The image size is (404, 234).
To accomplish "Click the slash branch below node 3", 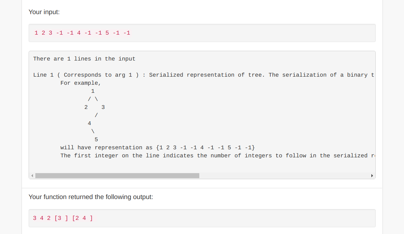I will [x=96, y=115].
